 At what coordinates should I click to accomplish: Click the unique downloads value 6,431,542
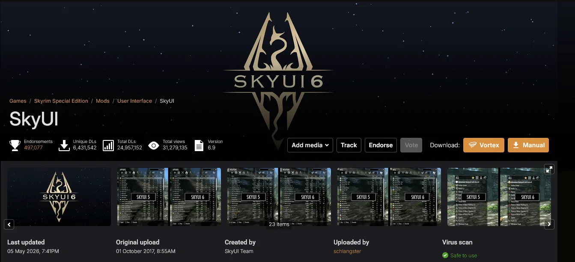click(85, 148)
